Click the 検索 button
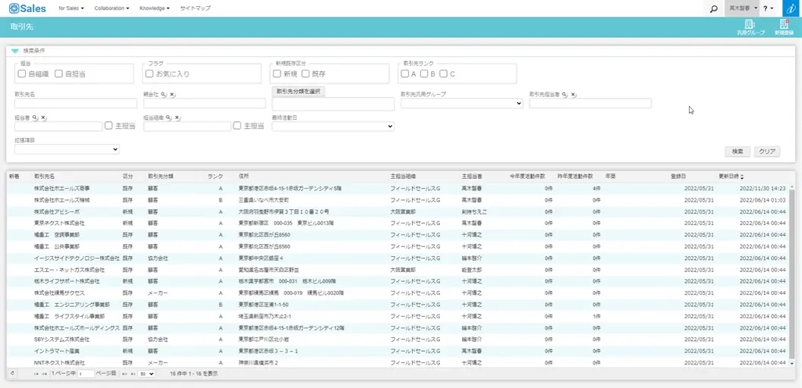 [x=738, y=152]
